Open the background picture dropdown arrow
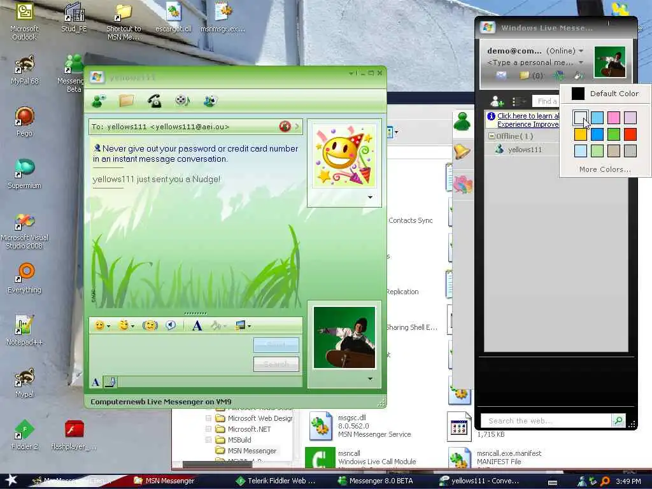 pyautogui.click(x=249, y=327)
